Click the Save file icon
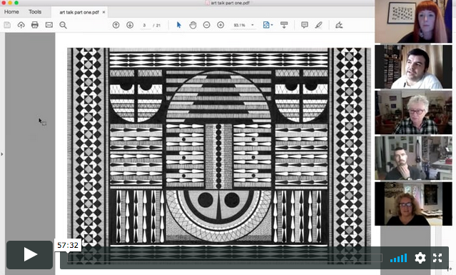The width and height of the screenshot is (456, 275). pyautogui.click(x=7, y=25)
